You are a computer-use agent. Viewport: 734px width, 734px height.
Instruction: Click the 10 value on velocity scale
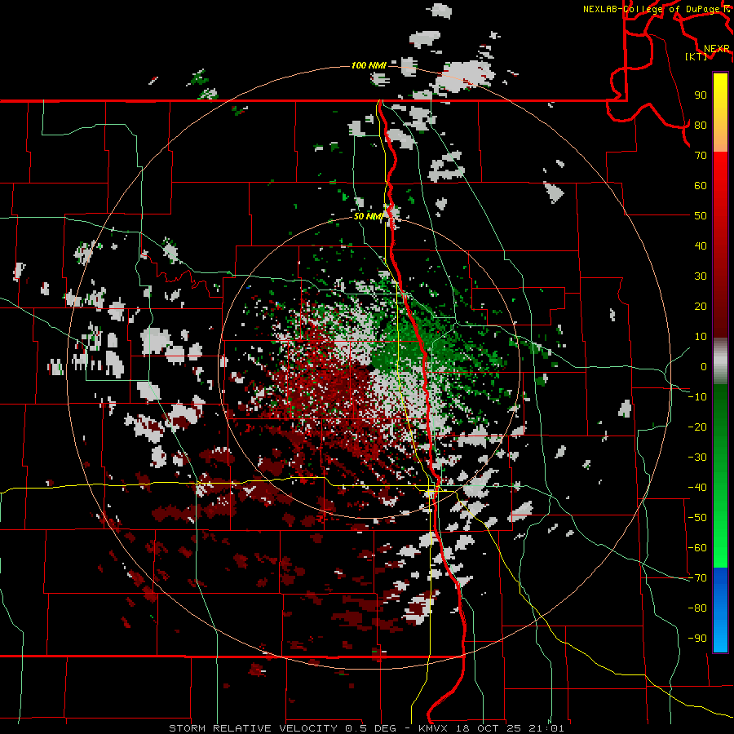pos(701,337)
